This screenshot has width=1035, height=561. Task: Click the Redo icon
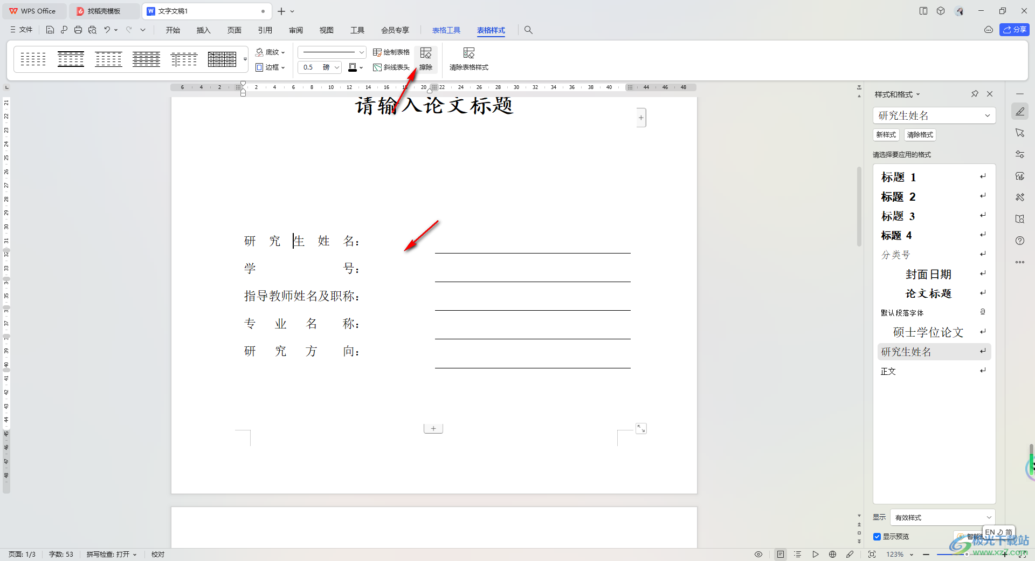click(129, 30)
